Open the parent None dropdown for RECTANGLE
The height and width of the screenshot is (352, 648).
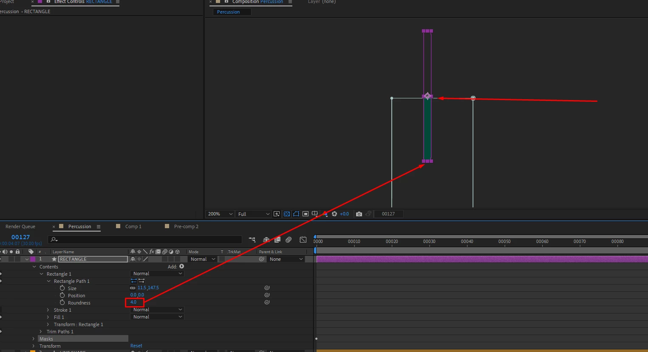[x=286, y=259]
